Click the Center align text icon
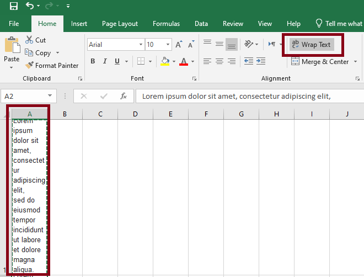 point(220,61)
